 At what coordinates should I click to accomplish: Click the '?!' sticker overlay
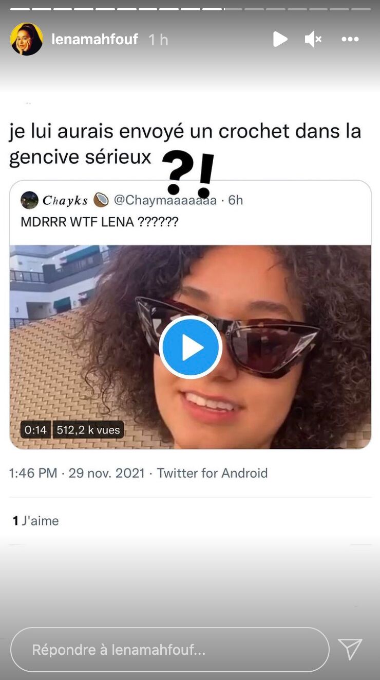[188, 174]
